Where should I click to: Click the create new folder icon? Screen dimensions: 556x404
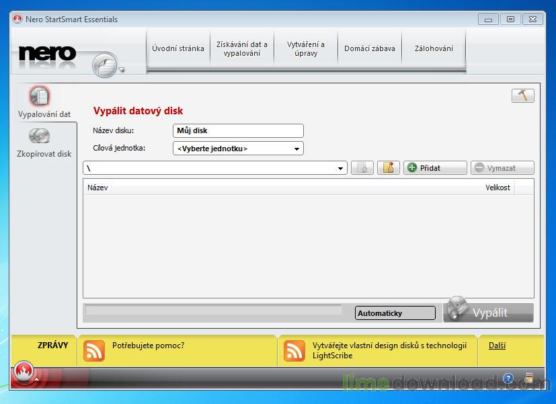point(389,167)
